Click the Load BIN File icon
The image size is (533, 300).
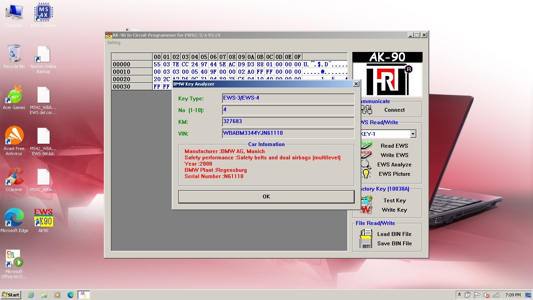tap(366, 234)
